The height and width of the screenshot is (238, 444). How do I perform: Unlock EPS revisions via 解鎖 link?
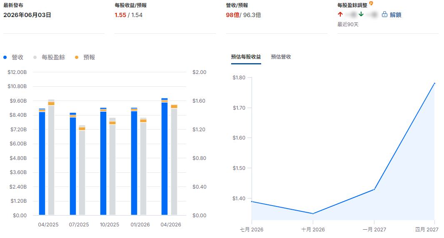click(x=395, y=15)
